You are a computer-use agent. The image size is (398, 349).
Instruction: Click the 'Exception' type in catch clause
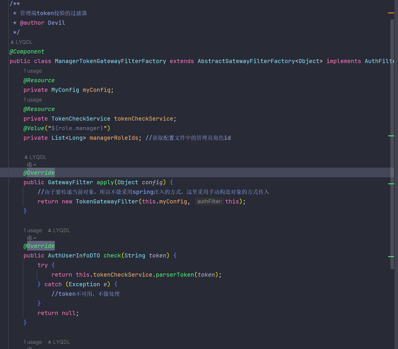(84, 284)
